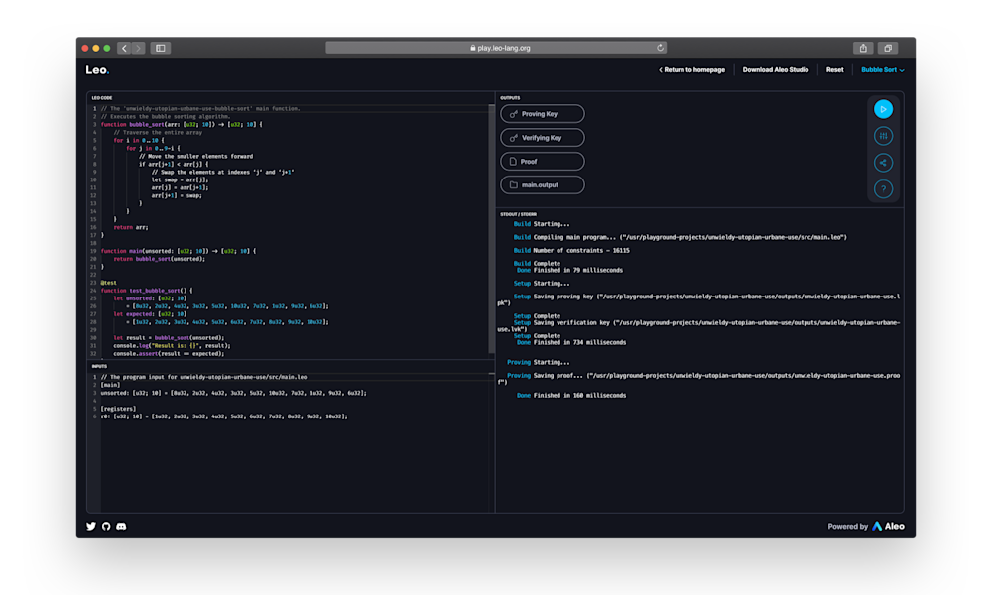Open the GitHub icon in footer
Image resolution: width=992 pixels, height=595 pixels.
tap(106, 526)
